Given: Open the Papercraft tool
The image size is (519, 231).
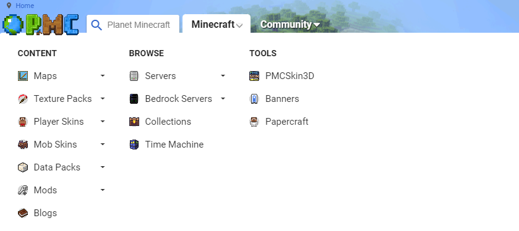Looking at the screenshot, I should (x=286, y=122).
